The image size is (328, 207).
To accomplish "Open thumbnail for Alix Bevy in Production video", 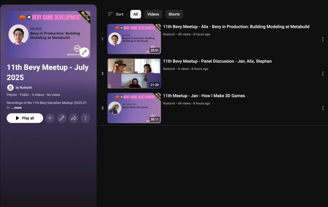I will coord(134,39).
